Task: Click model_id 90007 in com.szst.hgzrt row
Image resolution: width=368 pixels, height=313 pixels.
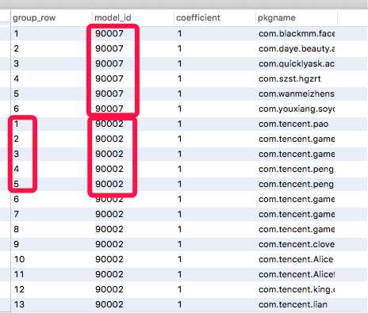Action: coord(109,78)
